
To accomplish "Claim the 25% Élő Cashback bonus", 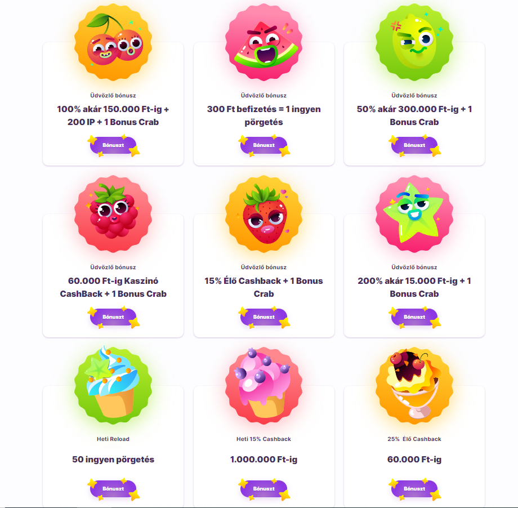I will click(414, 488).
